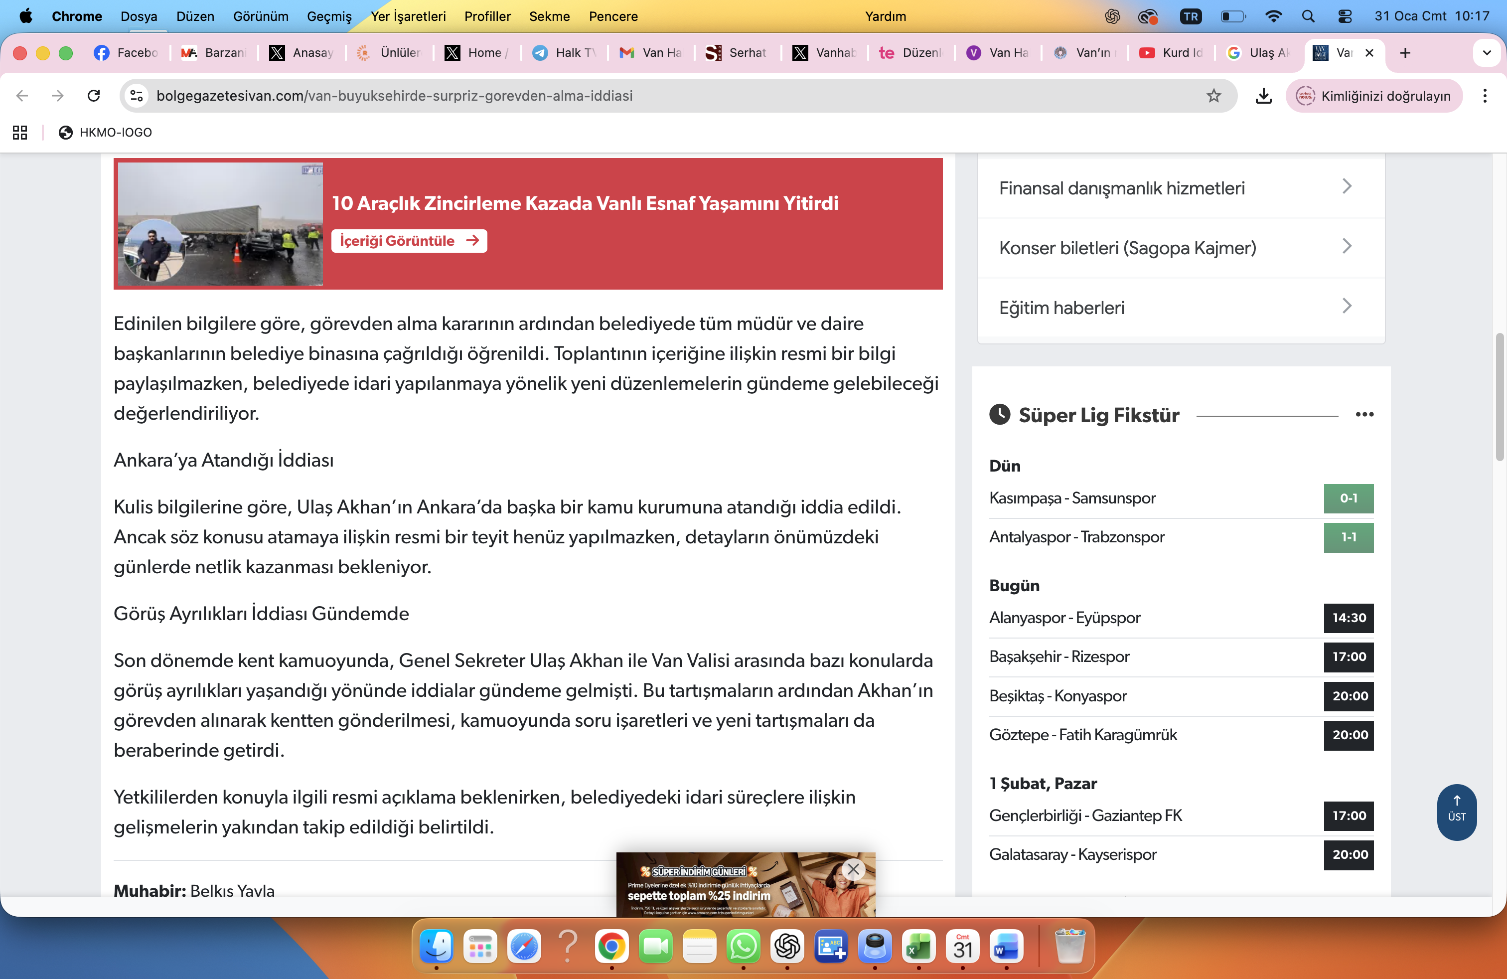Viewport: 1507px width, 979px height.
Task: Expand the tab search dropdown arrow
Action: [x=1487, y=52]
